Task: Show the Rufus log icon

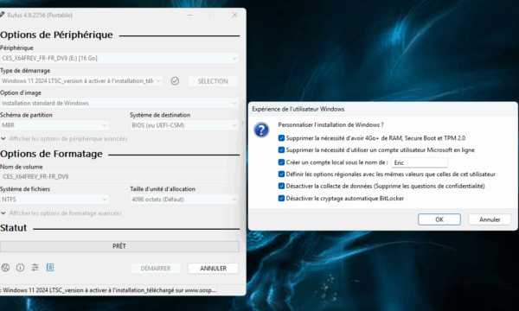Action: (50, 268)
